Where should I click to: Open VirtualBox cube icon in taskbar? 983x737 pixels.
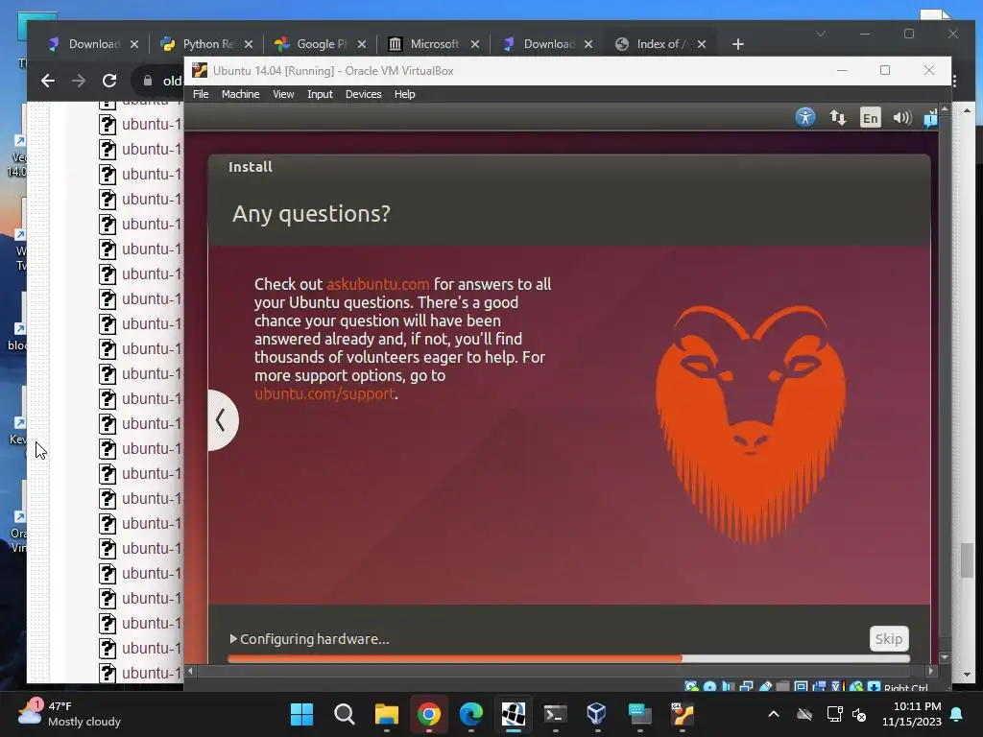[x=597, y=714]
